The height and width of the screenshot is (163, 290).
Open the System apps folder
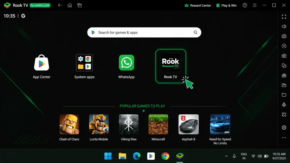[84, 67]
